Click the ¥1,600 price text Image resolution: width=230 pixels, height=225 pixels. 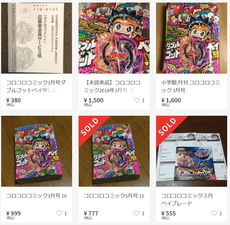tap(171, 100)
